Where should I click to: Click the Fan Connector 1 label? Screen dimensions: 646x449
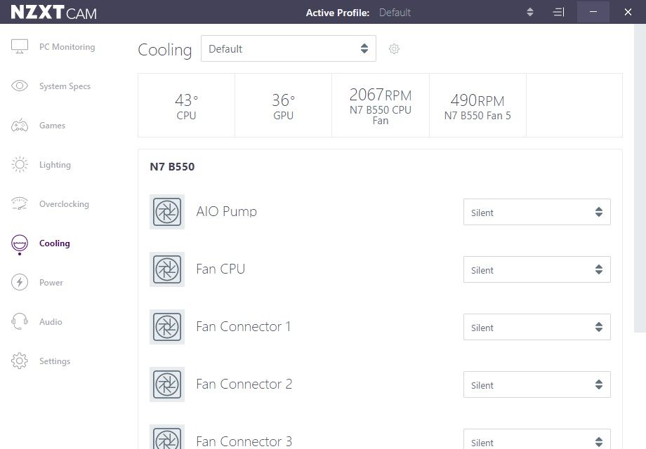(x=244, y=326)
